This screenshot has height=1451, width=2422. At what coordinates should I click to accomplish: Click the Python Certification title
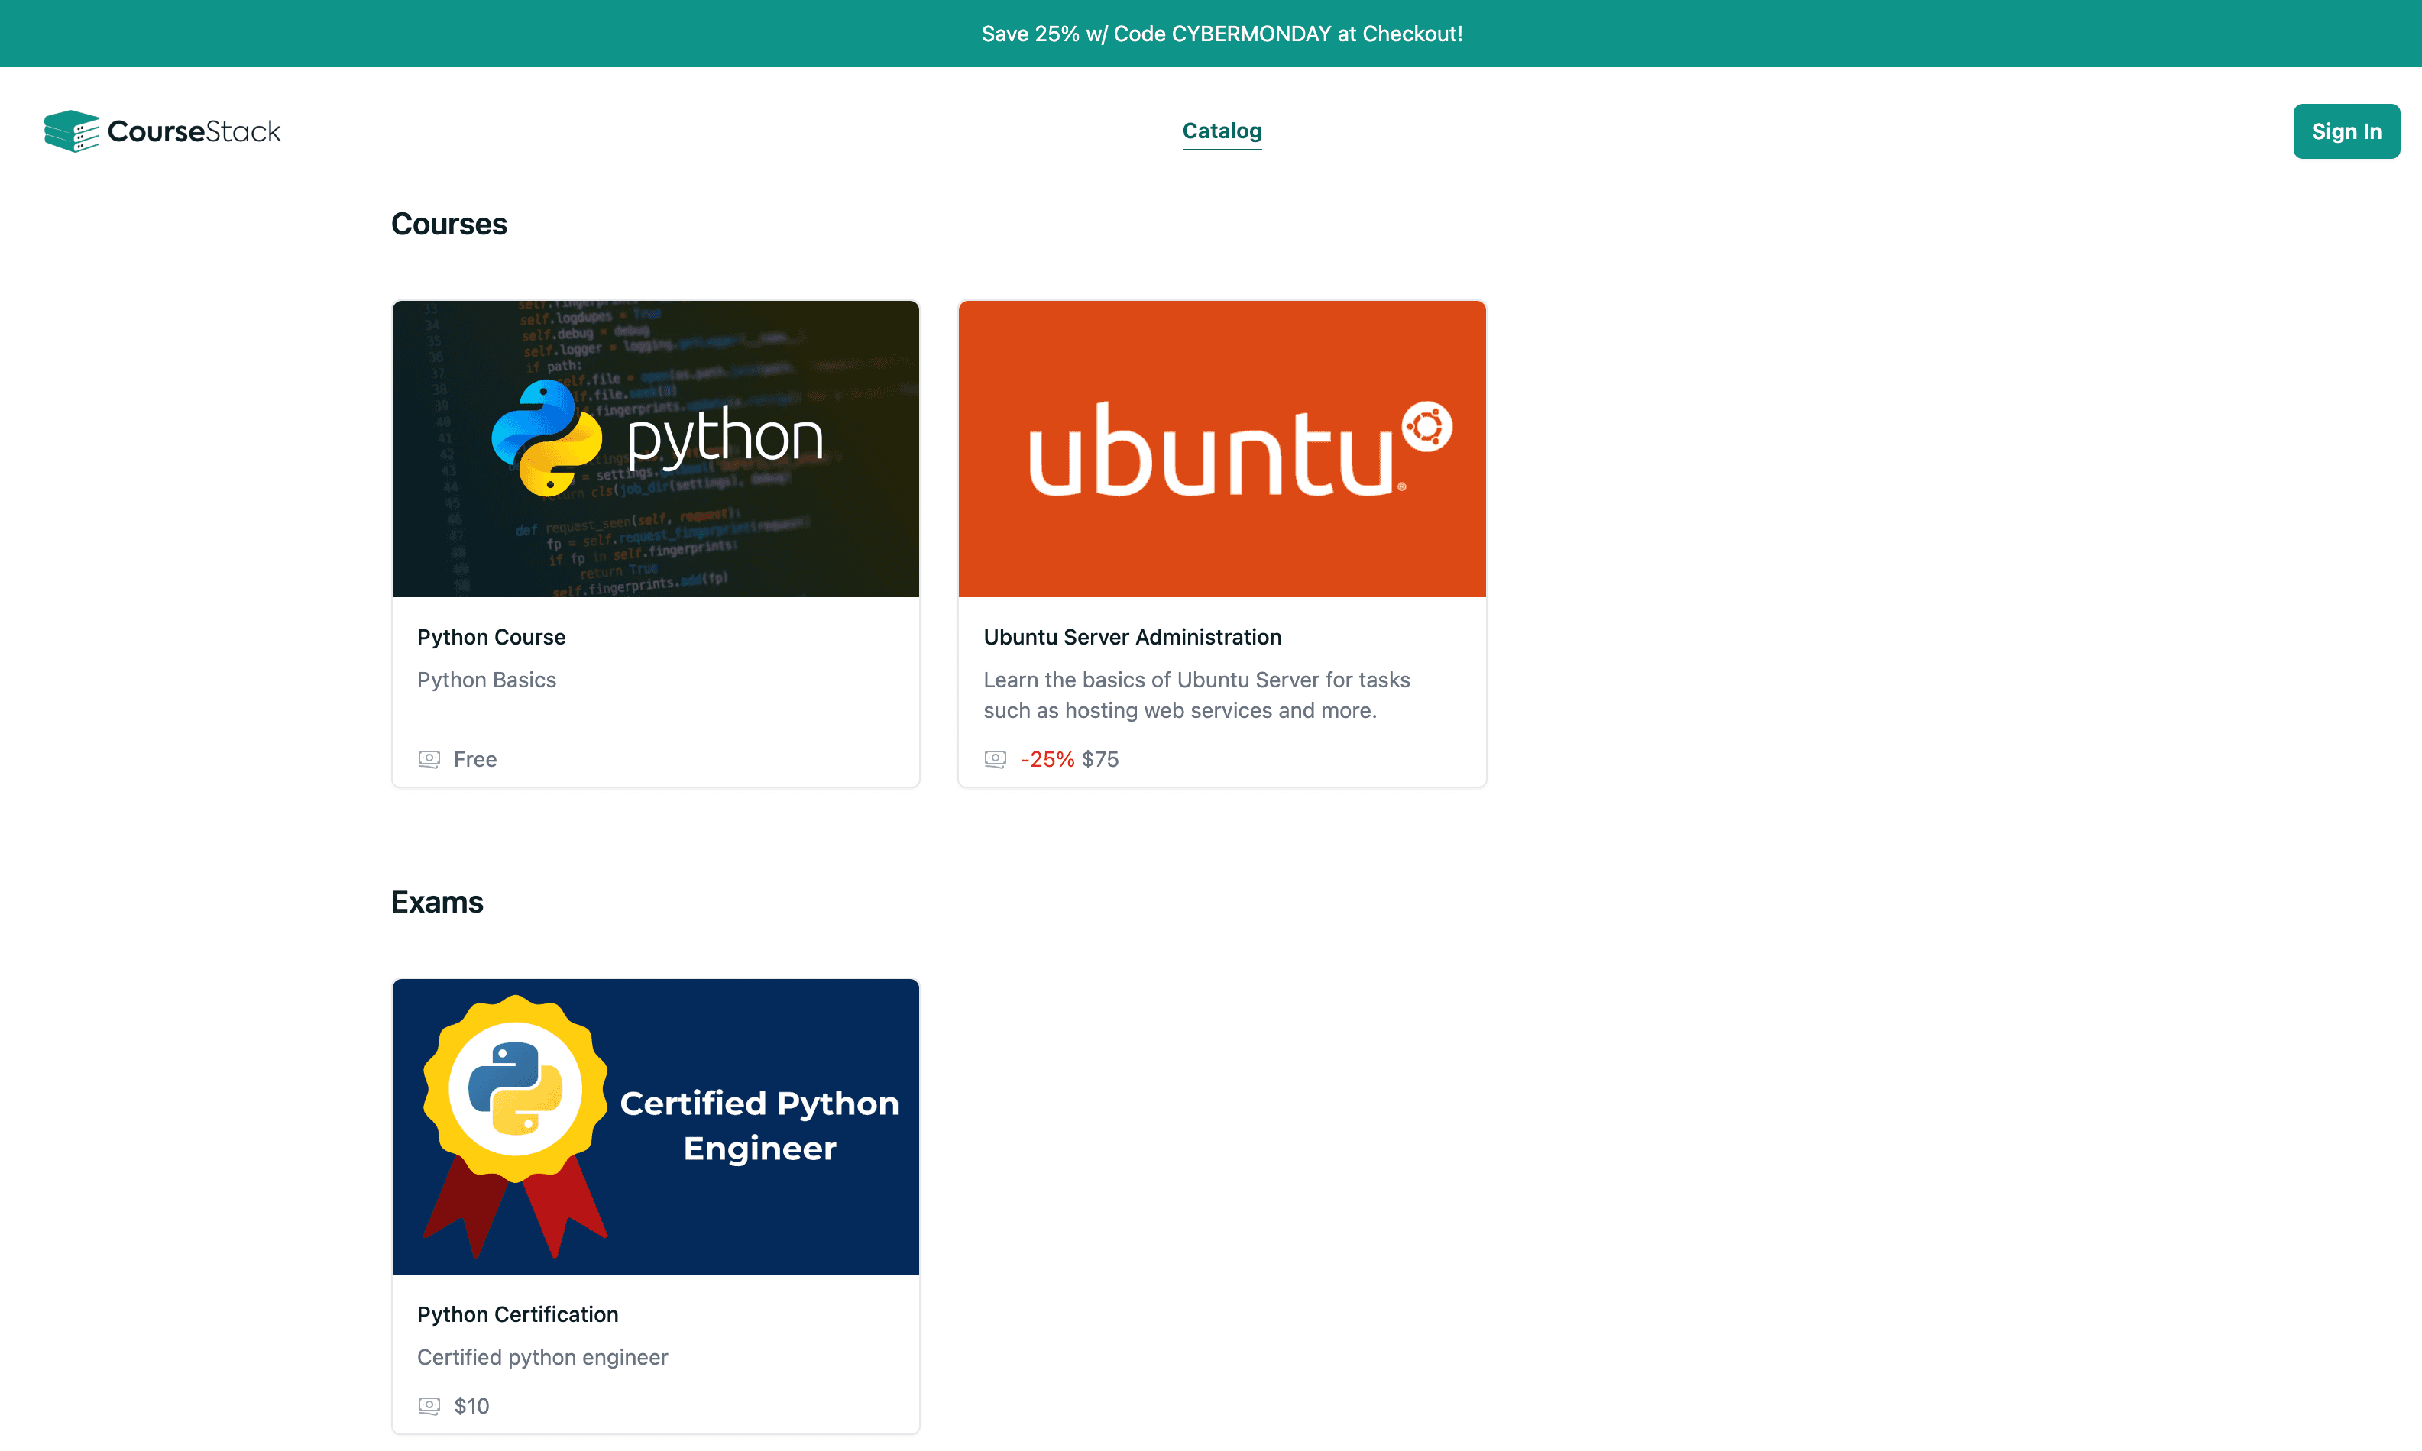click(x=517, y=1314)
